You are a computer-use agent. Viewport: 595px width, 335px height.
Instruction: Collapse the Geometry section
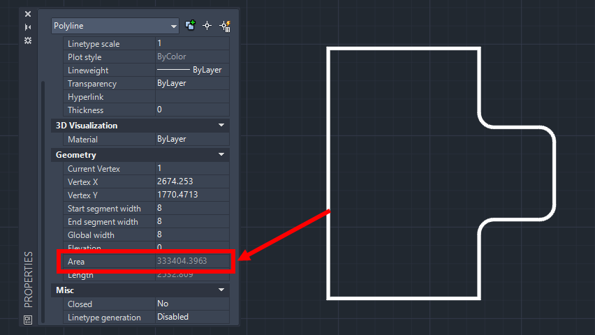point(221,154)
